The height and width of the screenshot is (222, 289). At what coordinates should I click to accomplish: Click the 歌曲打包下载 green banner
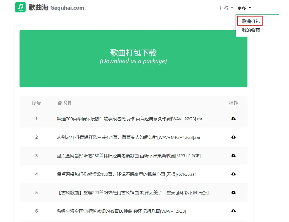(x=133, y=59)
